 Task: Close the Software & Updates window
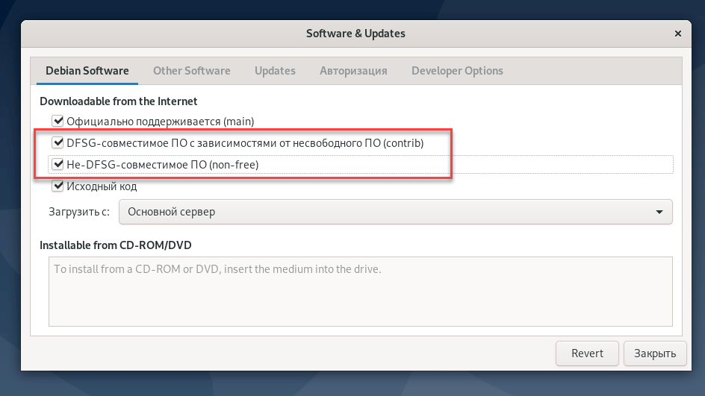tap(677, 34)
